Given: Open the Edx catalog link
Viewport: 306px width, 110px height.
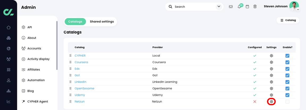Looking at the screenshot, I should (77, 69).
